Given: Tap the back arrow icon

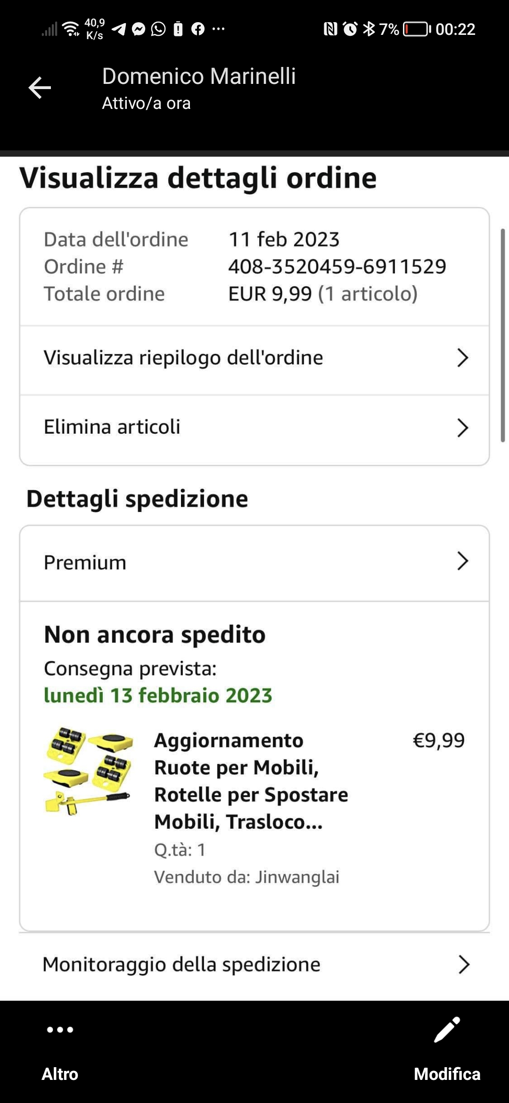Looking at the screenshot, I should pos(40,88).
